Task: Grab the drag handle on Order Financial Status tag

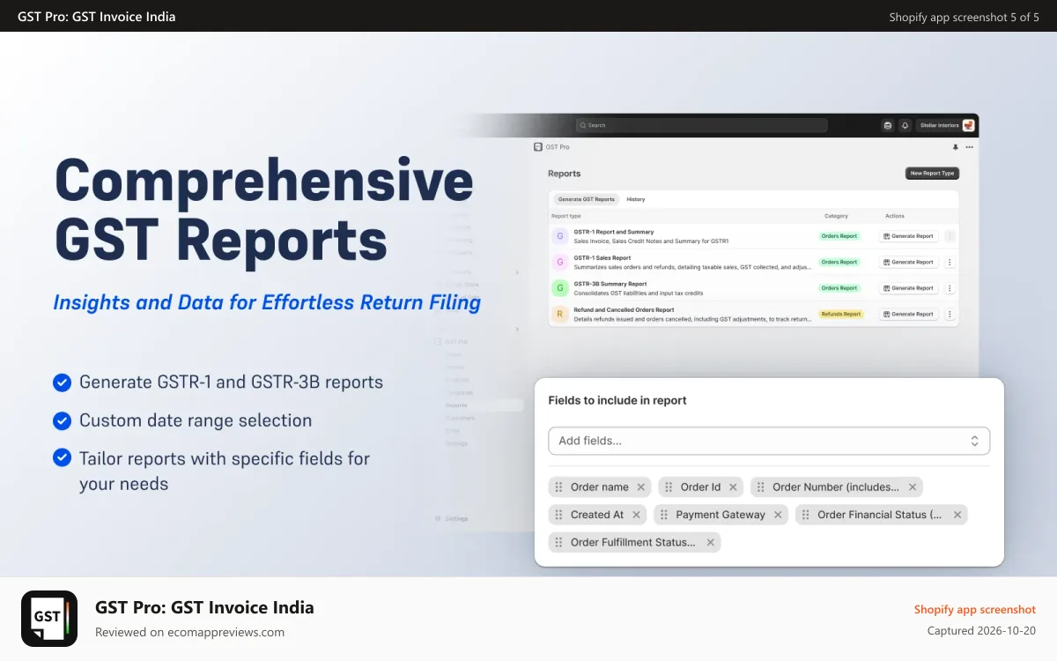Action: click(x=806, y=515)
